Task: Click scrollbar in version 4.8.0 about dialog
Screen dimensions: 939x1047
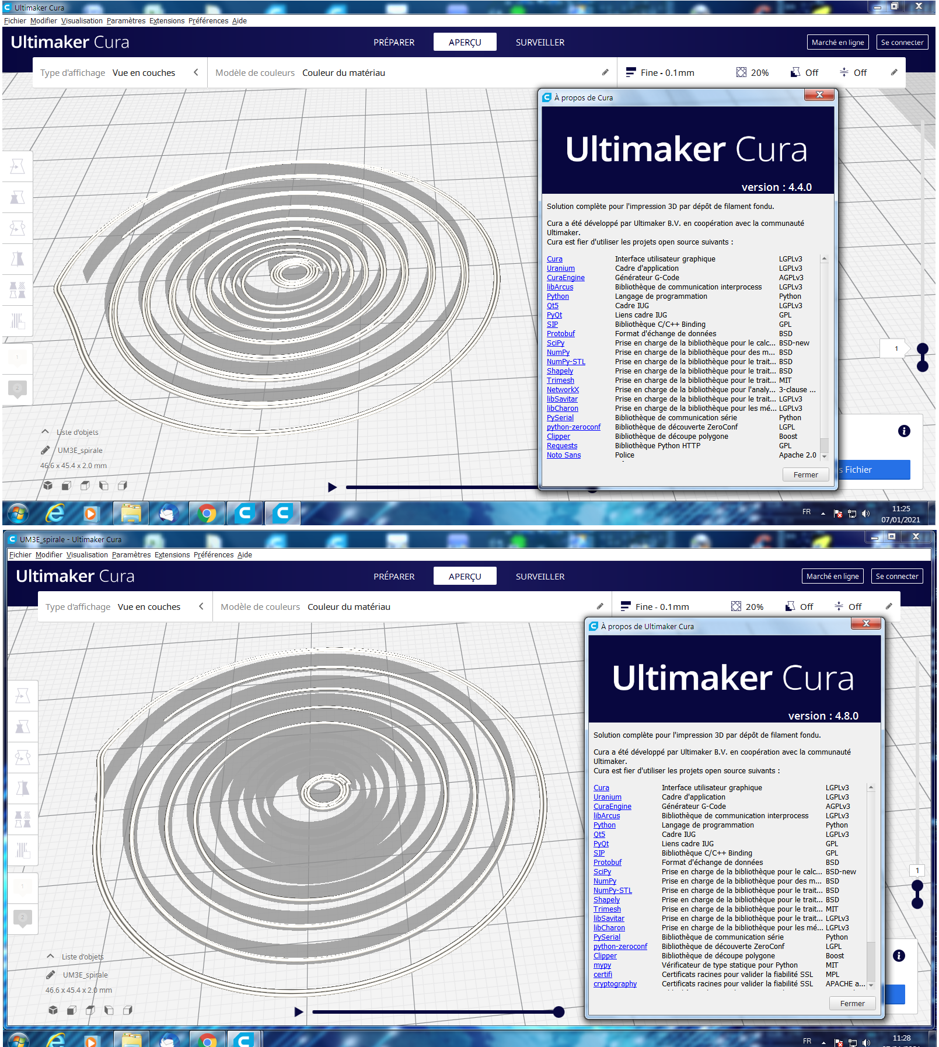Action: click(871, 885)
